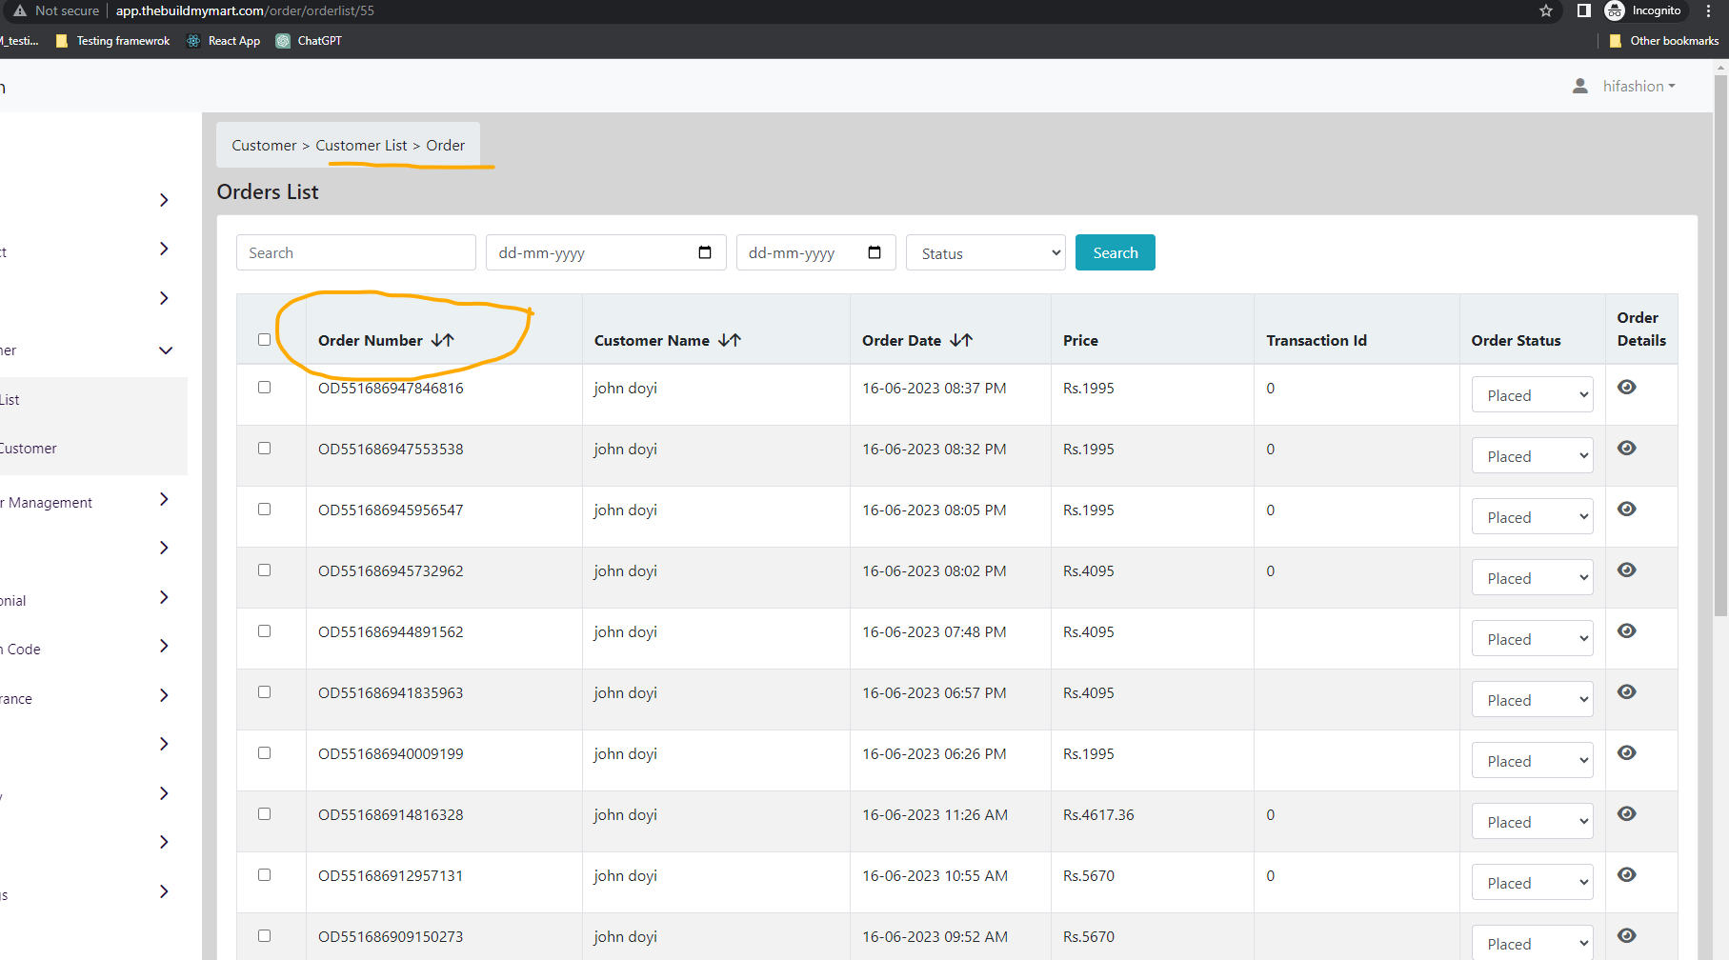Select checkbox for order OD551686912957131
1729x960 pixels.
tap(265, 875)
